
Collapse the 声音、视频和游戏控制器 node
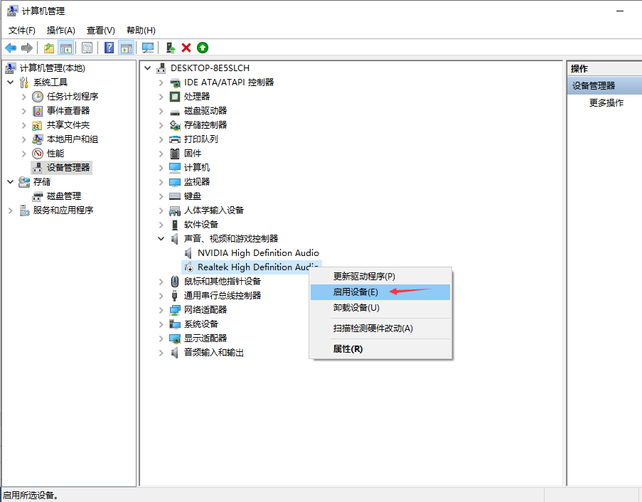(x=161, y=238)
